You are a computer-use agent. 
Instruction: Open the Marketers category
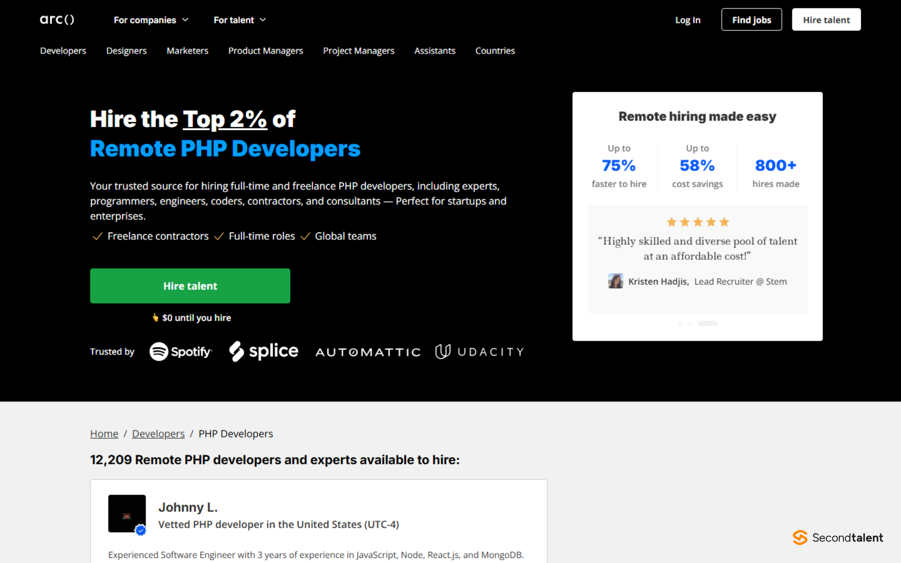187,51
